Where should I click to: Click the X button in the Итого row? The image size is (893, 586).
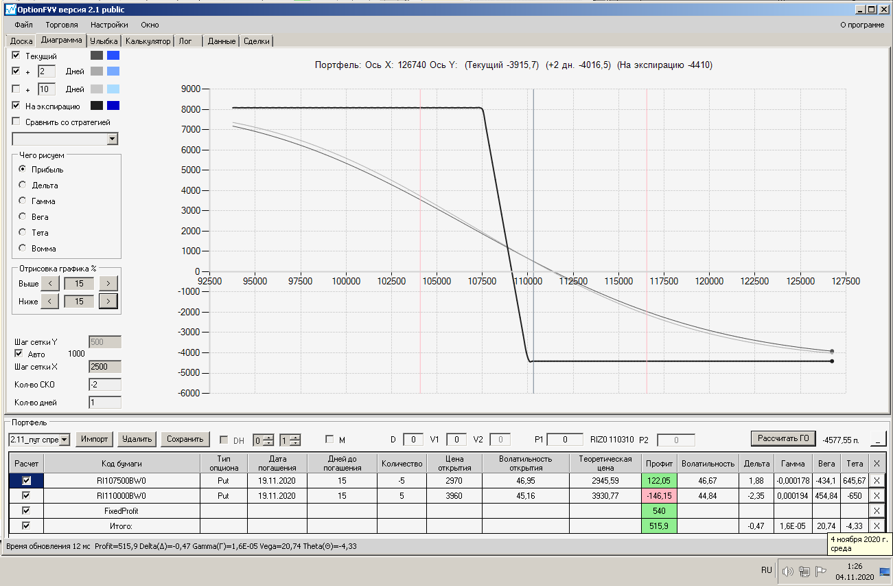[x=877, y=526]
